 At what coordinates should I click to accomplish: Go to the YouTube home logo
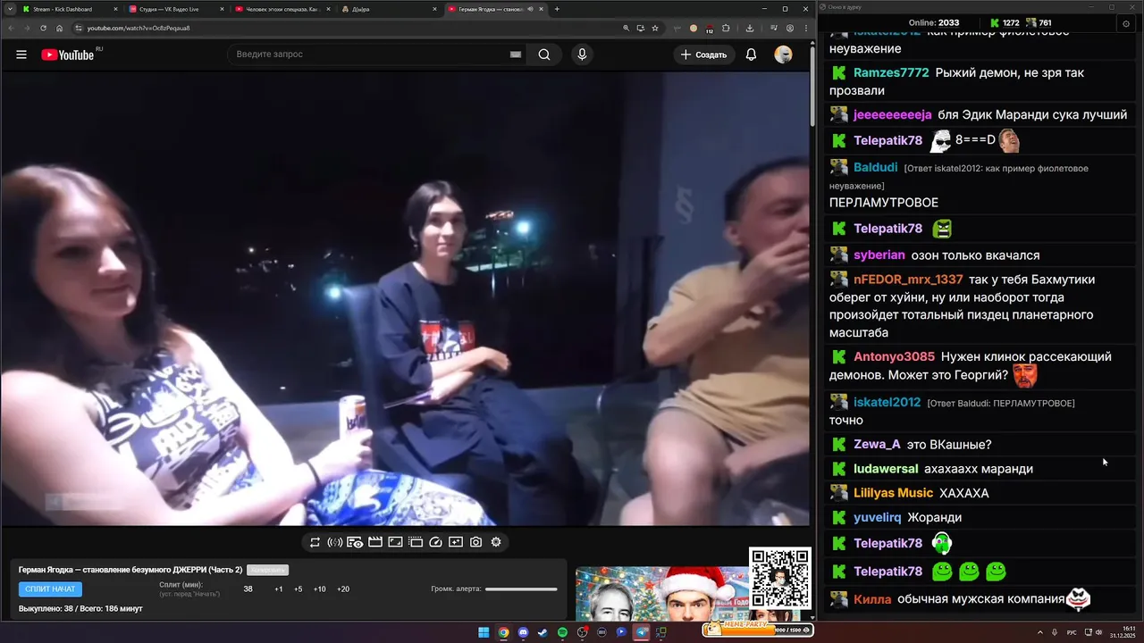coord(70,54)
